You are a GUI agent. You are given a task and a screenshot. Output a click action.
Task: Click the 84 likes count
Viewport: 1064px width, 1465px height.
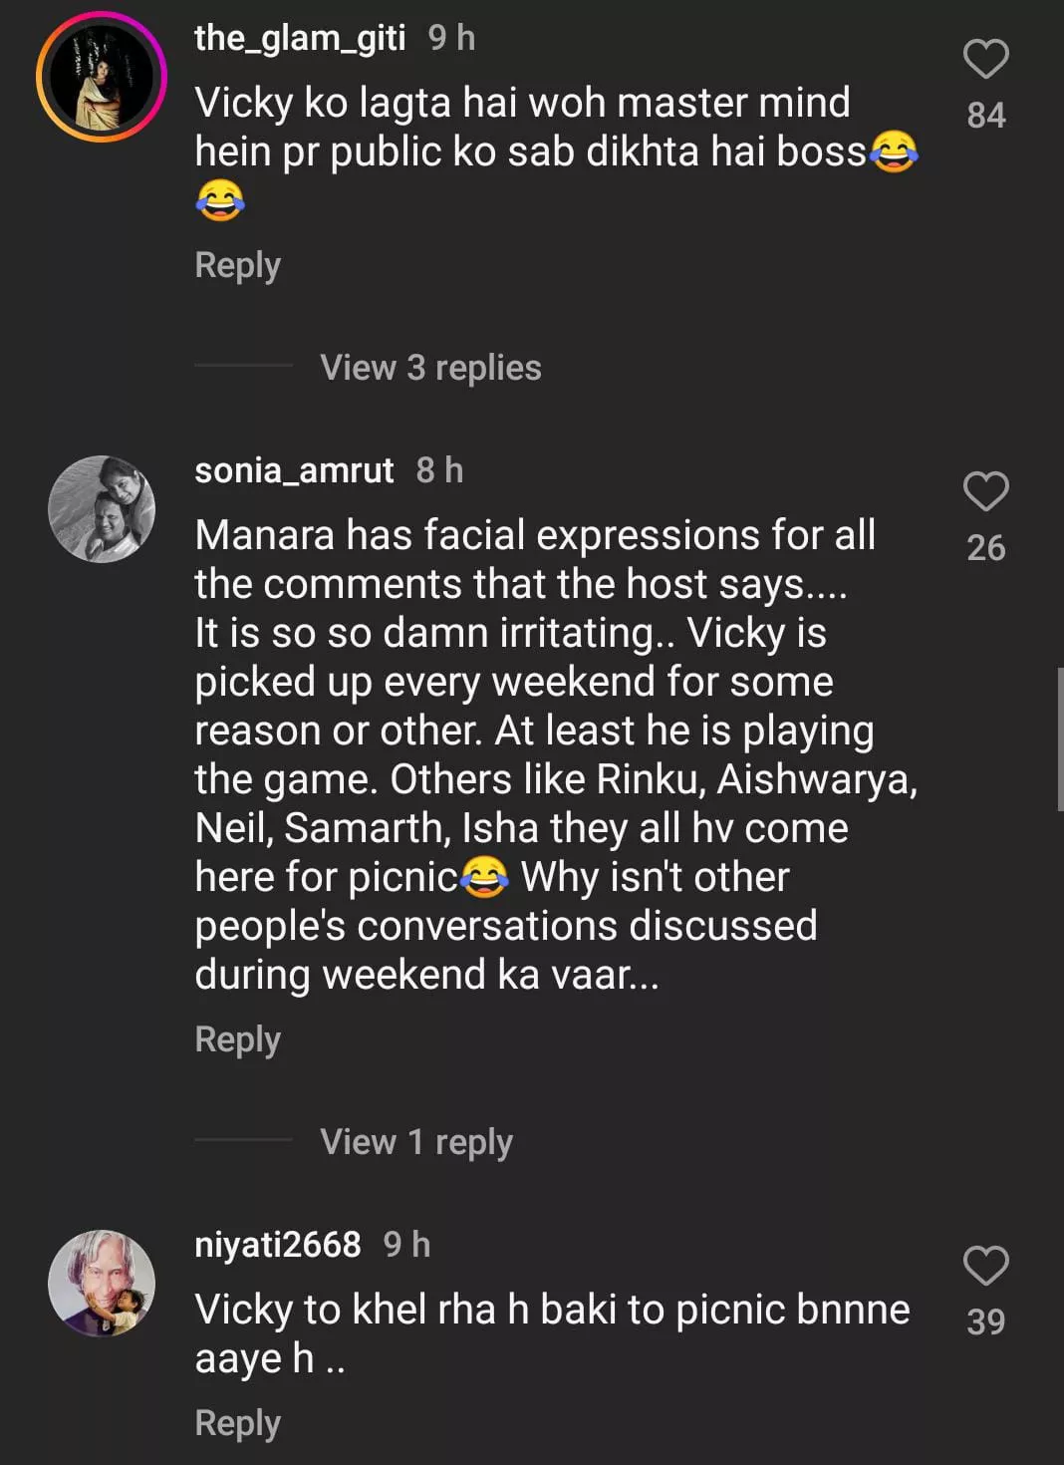coord(985,116)
